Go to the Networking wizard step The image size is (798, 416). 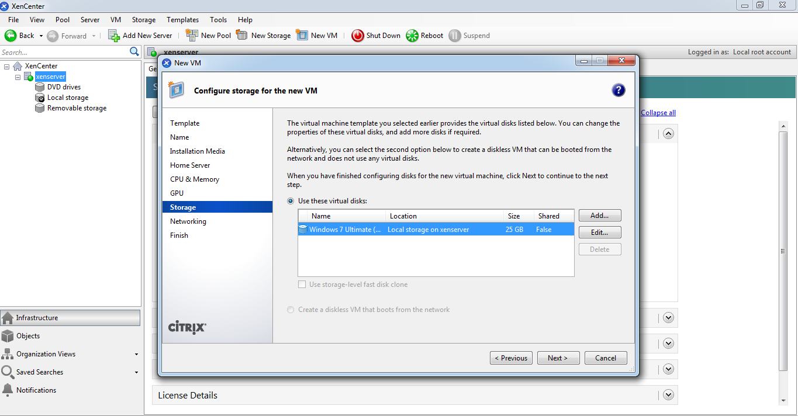tap(188, 221)
